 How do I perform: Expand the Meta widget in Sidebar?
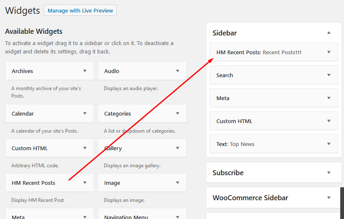click(329, 98)
